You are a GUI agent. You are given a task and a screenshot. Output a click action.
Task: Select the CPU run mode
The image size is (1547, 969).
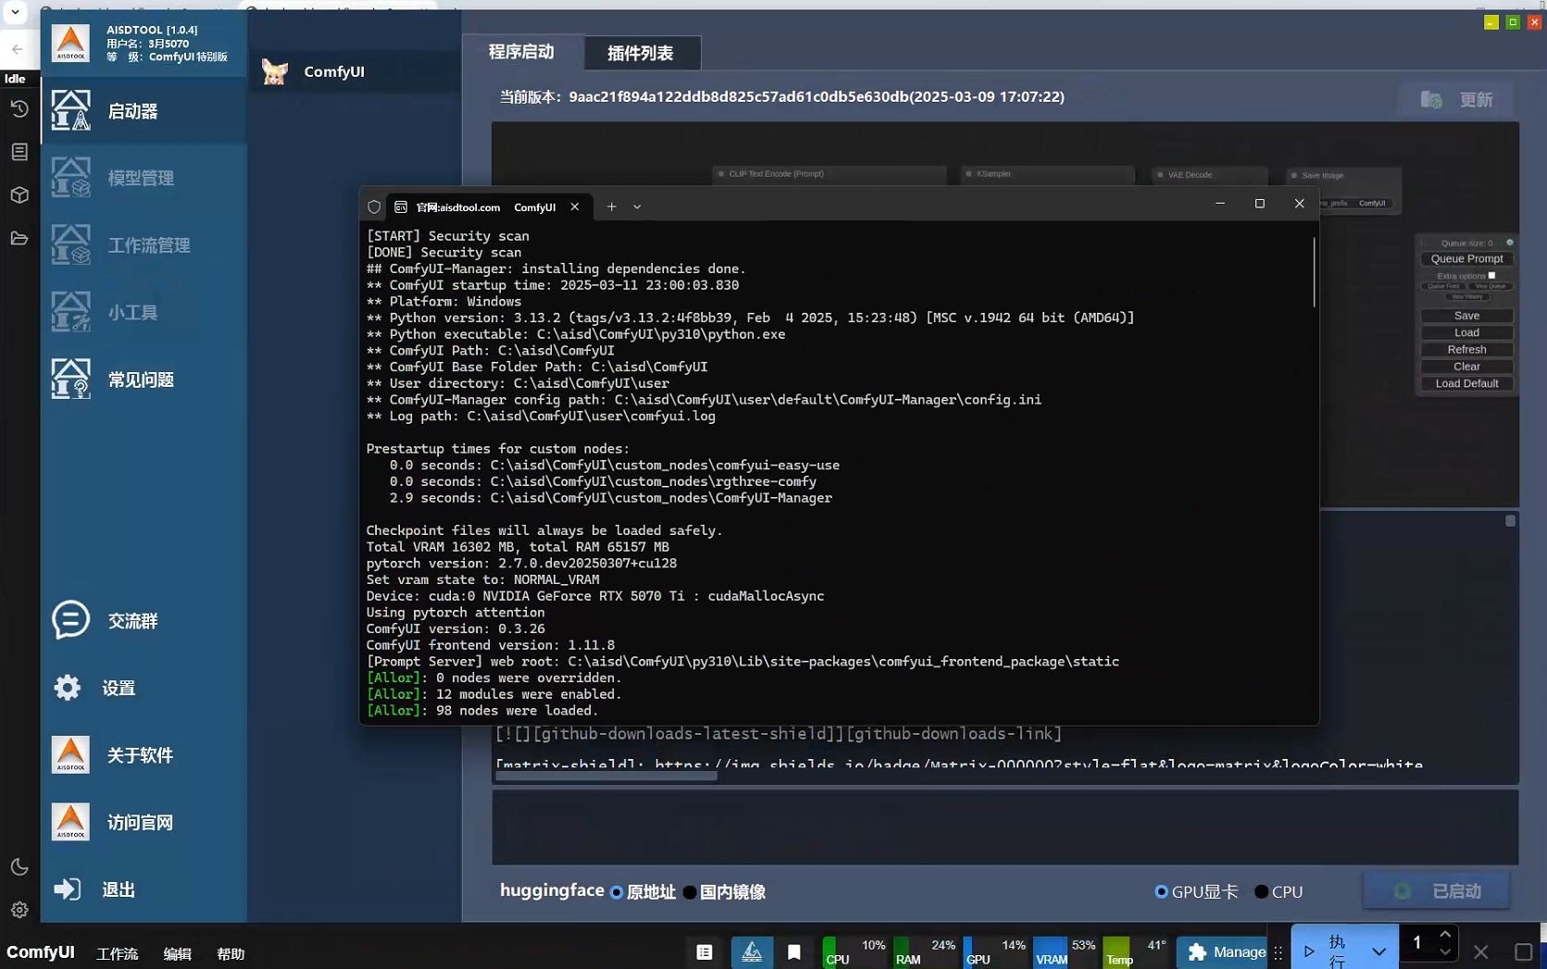click(1279, 892)
